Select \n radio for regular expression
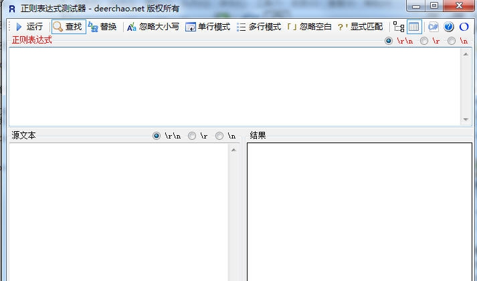 452,41
